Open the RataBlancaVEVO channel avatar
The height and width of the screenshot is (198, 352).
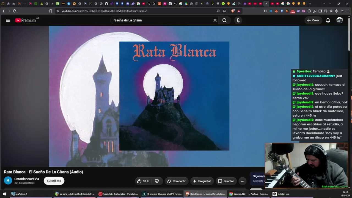point(8,181)
